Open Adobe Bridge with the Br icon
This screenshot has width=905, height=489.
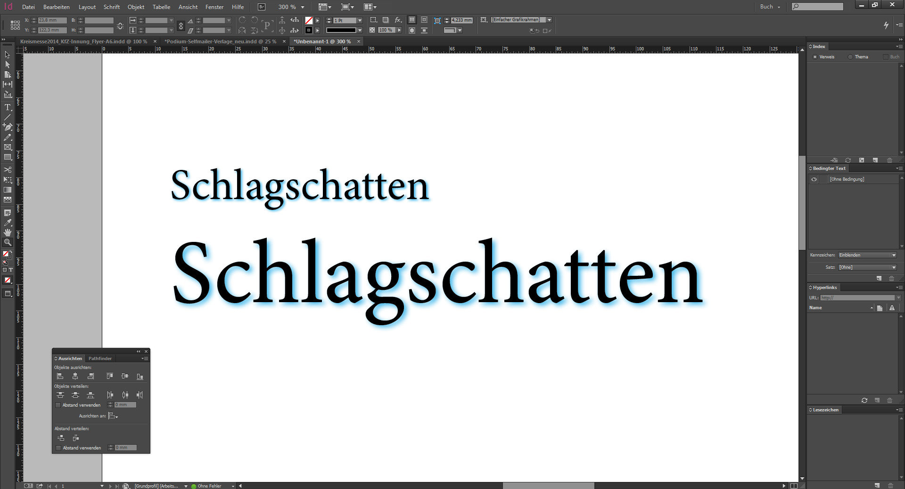coord(261,7)
